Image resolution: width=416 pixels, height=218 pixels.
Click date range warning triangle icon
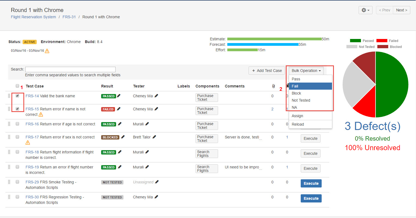click(47, 51)
